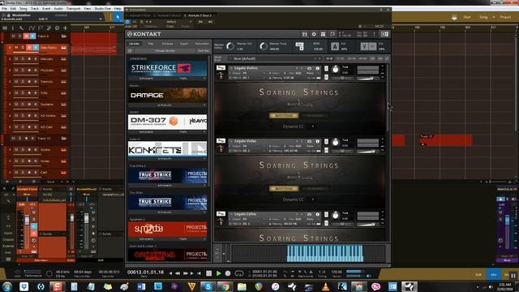Open VLC from the taskbar
Image resolution: width=519 pixels, height=292 pixels.
coord(325,286)
